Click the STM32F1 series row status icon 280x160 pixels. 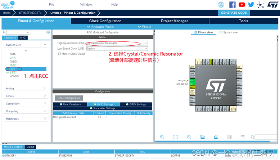coord(3,156)
